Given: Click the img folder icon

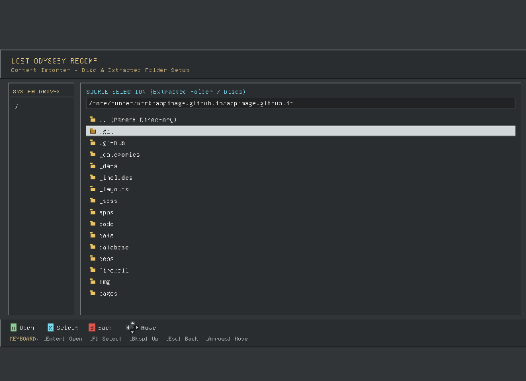Looking at the screenshot, I should [x=93, y=282].
